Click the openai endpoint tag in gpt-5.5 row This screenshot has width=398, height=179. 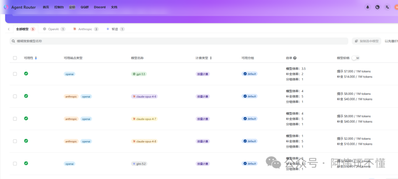[70, 74]
